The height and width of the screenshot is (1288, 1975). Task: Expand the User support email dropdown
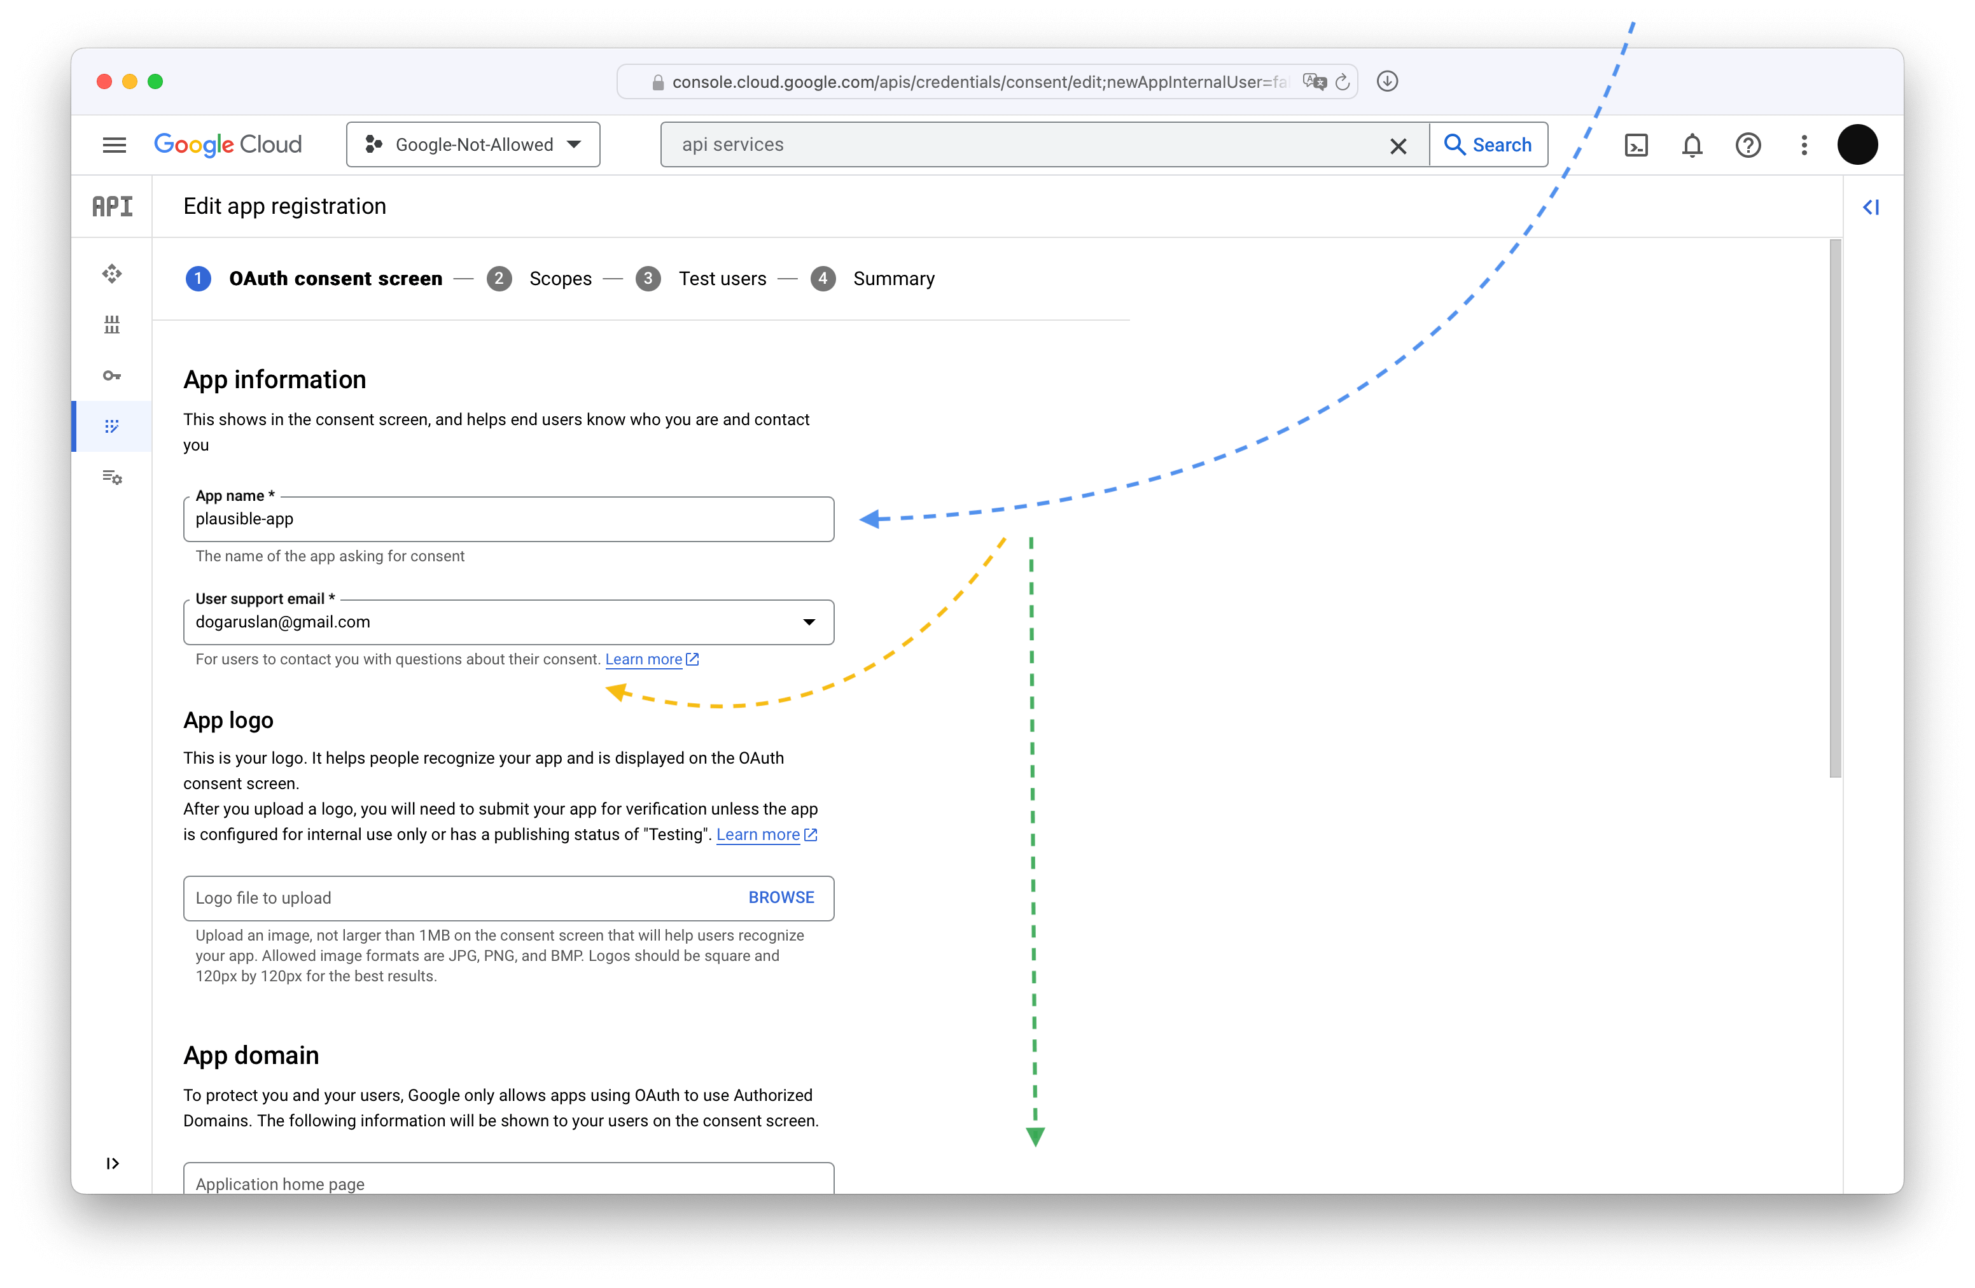[x=808, y=622]
